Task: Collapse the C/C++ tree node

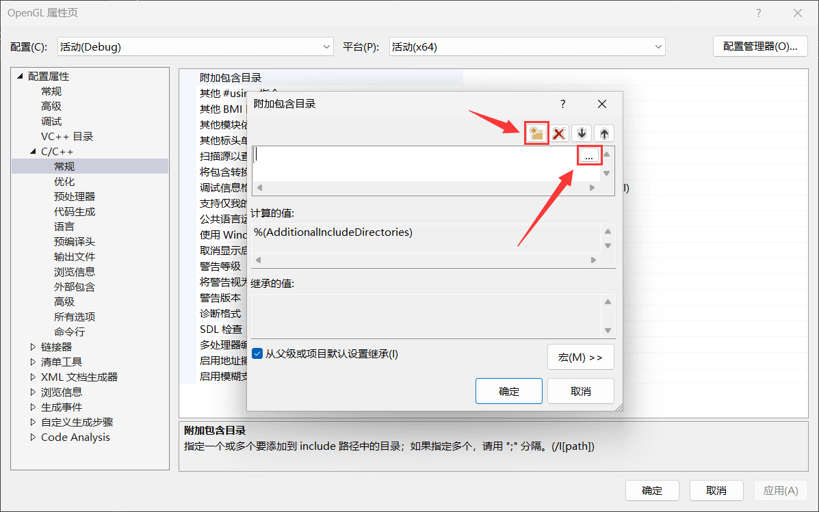Action: tap(33, 151)
